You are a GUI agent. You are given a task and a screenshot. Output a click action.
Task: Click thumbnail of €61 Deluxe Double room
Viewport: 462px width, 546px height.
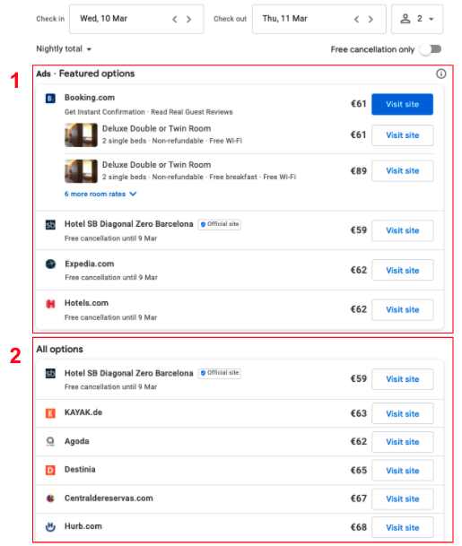pos(81,134)
